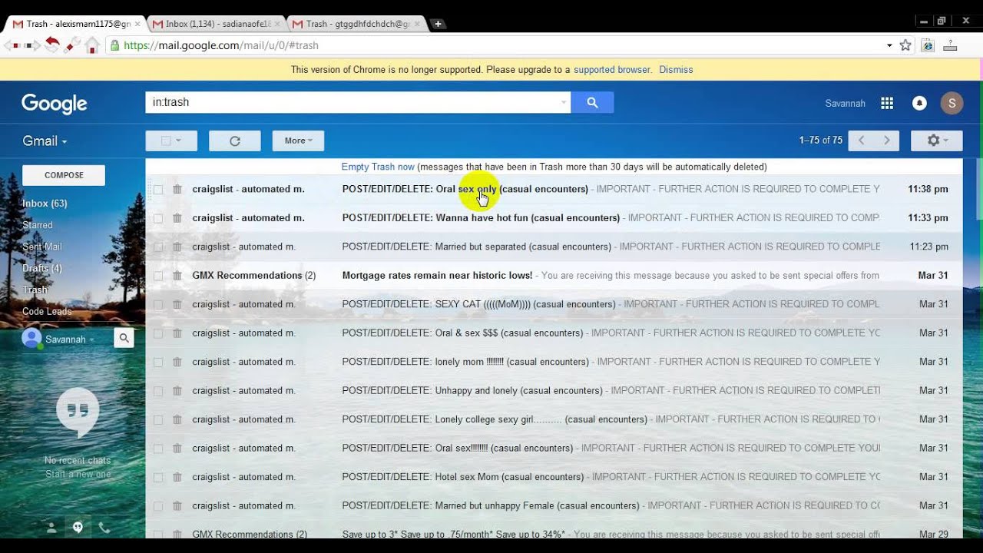Click trash icon on Mortgage rates row

pyautogui.click(x=177, y=276)
